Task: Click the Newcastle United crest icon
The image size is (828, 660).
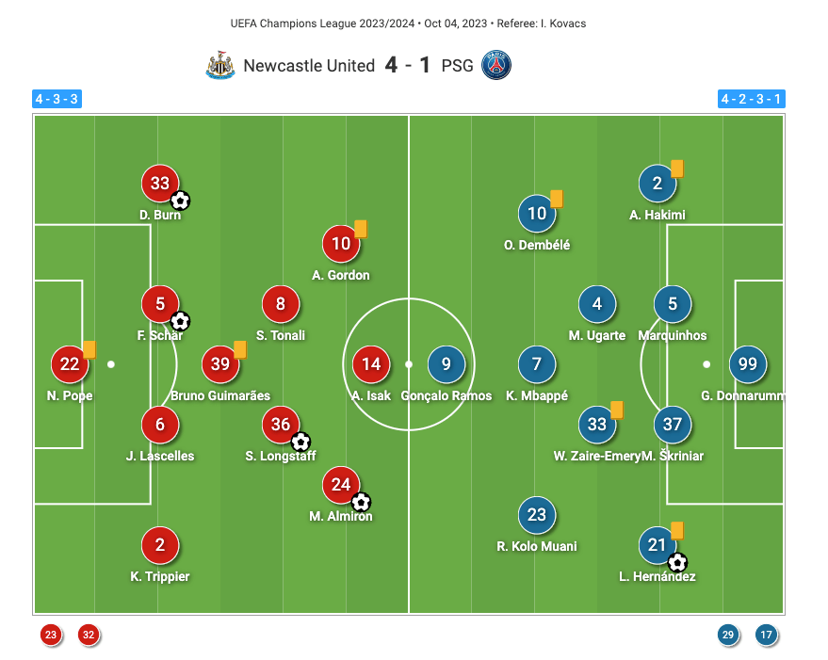Action: (x=219, y=65)
